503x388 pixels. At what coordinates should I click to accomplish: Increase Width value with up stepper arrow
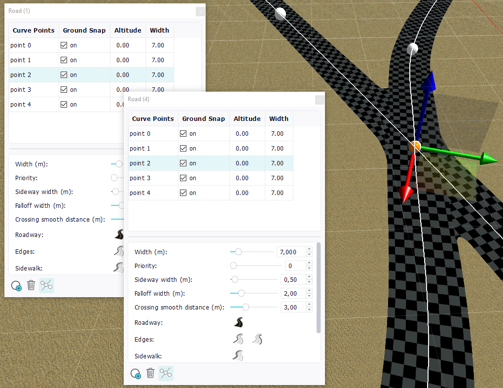coord(309,250)
